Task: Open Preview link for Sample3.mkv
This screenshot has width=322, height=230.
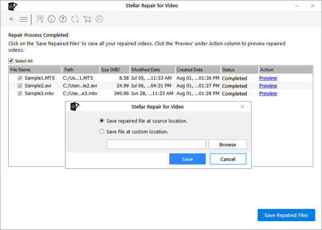Action: (268, 93)
